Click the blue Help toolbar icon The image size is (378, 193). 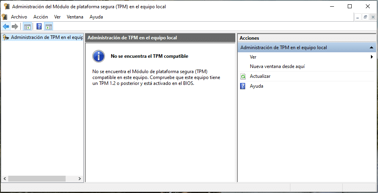39,26
